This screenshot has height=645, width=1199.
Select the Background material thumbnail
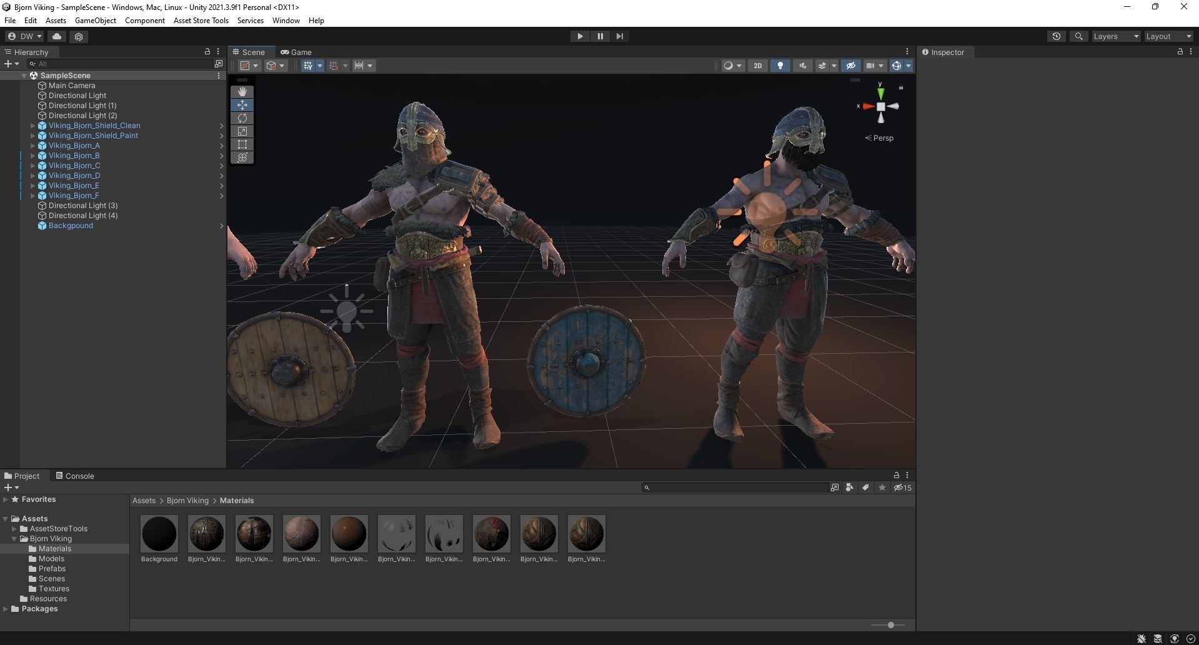point(159,534)
